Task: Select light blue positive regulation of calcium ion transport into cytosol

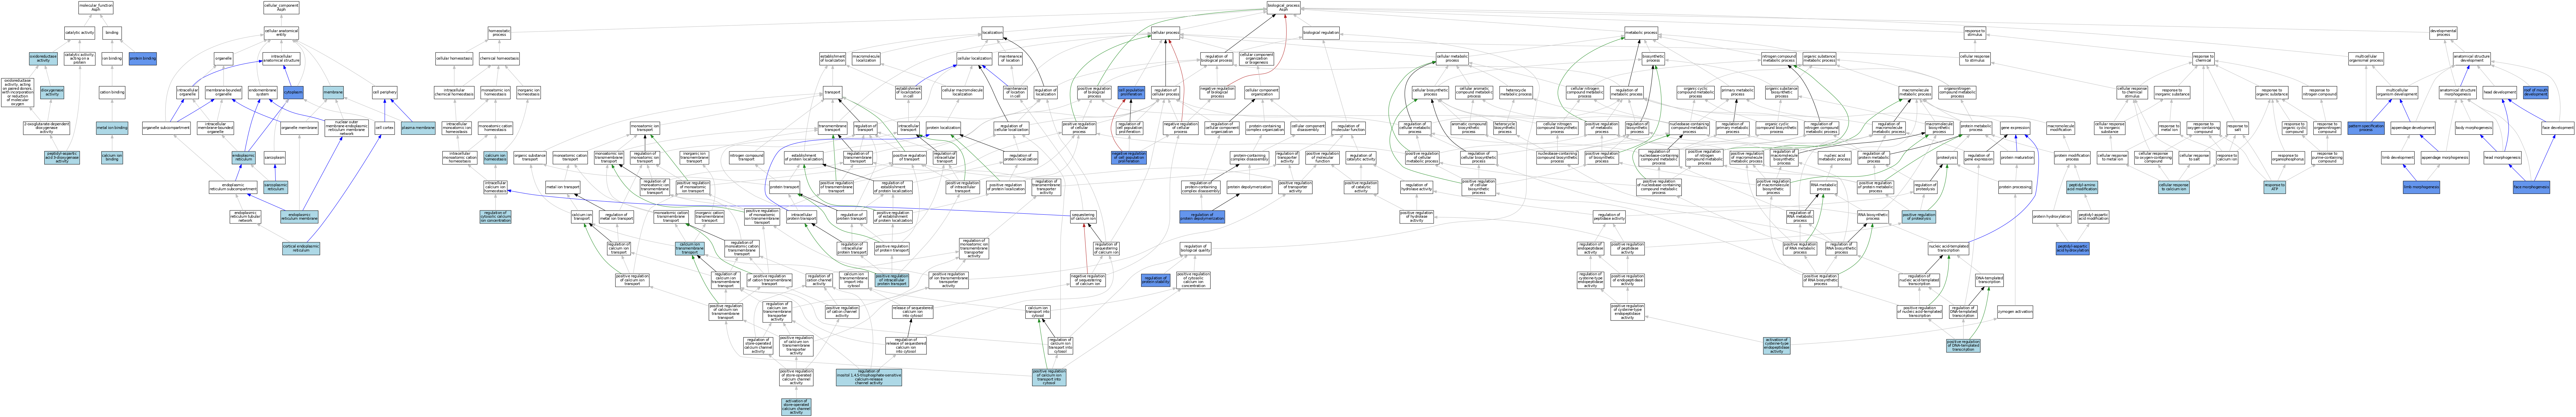Action: click(x=1049, y=377)
